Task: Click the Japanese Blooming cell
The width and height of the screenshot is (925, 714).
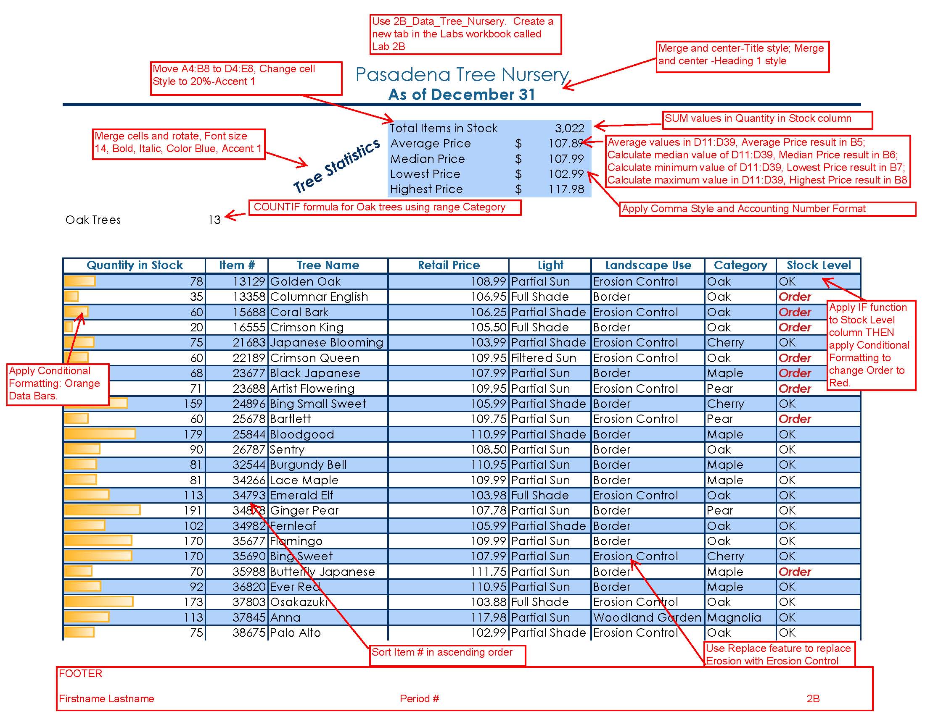Action: (328, 343)
